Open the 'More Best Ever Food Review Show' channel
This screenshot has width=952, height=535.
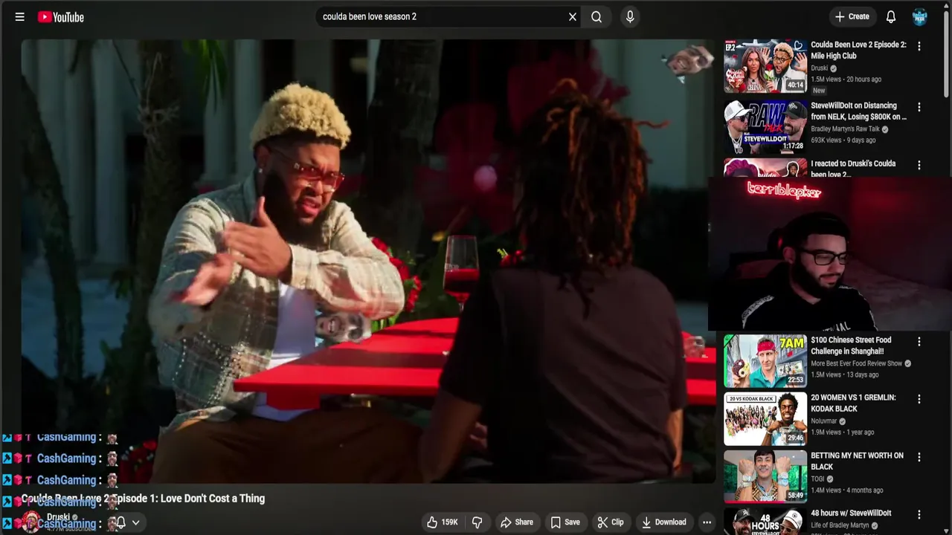(856, 364)
